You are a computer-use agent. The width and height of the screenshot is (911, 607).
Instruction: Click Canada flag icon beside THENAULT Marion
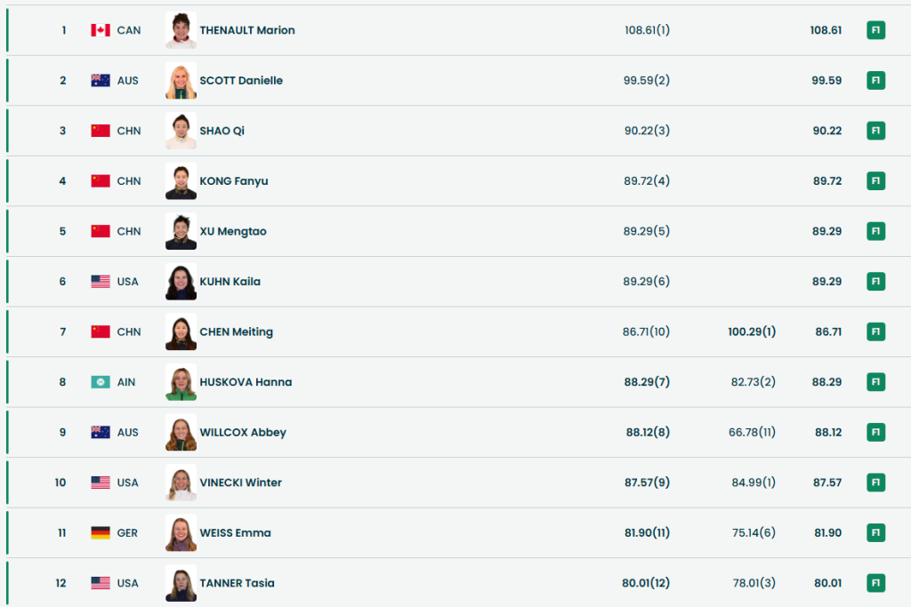coord(101,30)
